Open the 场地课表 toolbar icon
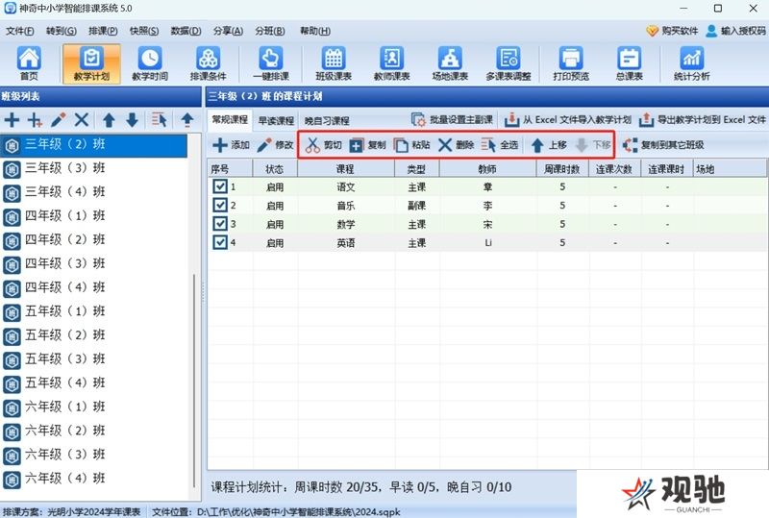Viewport: 769px width, 518px height. (x=450, y=63)
